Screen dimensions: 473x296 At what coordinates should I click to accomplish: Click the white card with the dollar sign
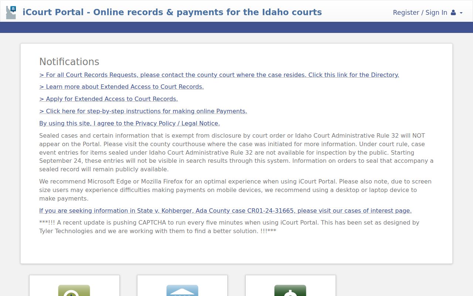pos(290,286)
